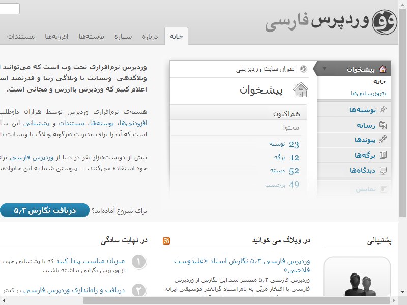
Task: Click the chain link icon for پیوندها
Action: tap(383, 139)
